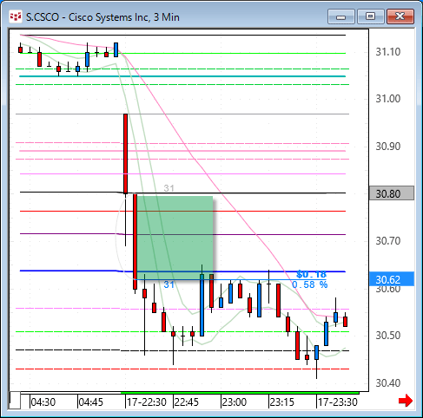Click the CQG chart window icon
Image resolution: width=423 pixels, height=418 pixels.
16,16
